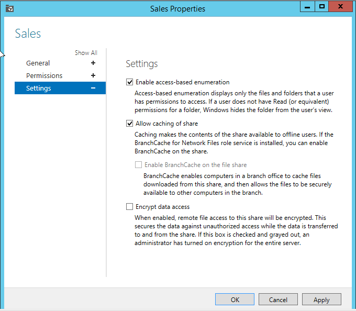Maximize the Sales Properties window
Image resolution: width=356 pixels, height=311 pixels.
pos(322,7)
